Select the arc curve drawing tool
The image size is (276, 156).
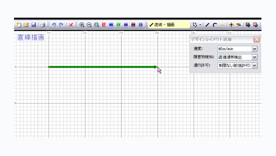(215, 25)
